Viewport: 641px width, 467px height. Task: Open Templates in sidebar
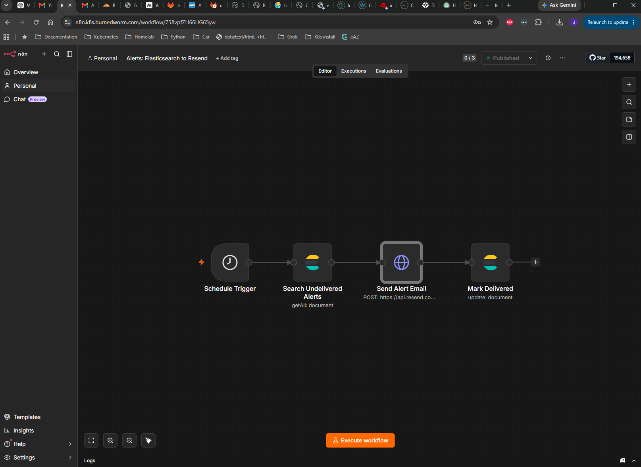pos(38,417)
